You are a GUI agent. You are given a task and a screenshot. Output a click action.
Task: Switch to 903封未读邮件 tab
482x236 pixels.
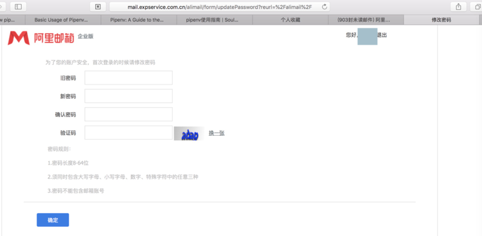click(366, 20)
